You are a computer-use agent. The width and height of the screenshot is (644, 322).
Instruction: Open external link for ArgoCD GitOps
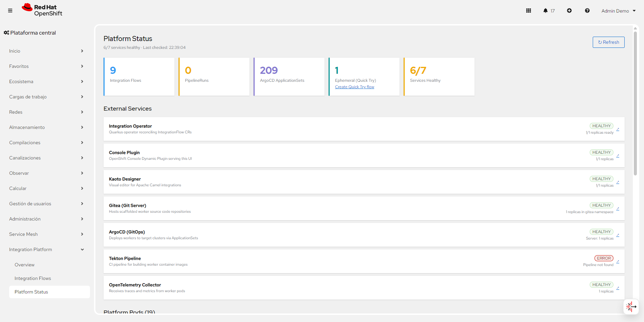coord(618,235)
